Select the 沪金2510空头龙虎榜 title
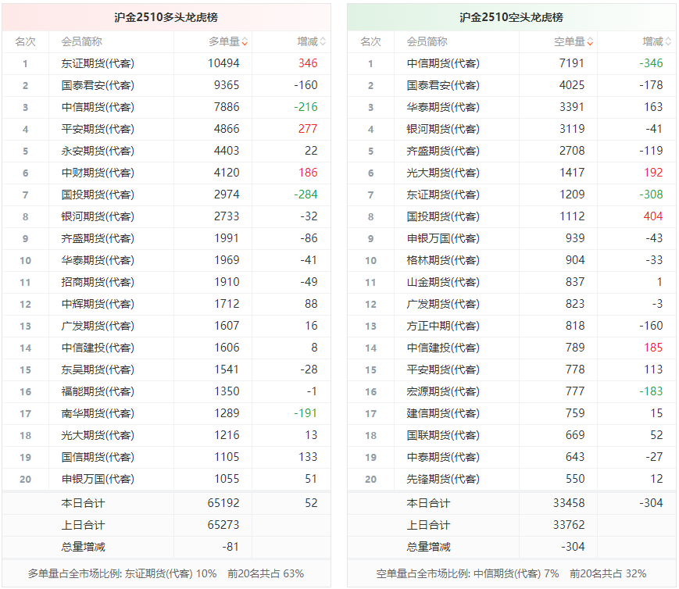This screenshot has height=589, width=679. click(512, 17)
